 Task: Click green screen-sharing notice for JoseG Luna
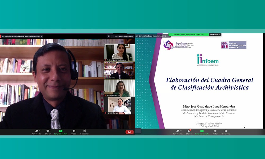pyautogui.click(x=189, y=34)
